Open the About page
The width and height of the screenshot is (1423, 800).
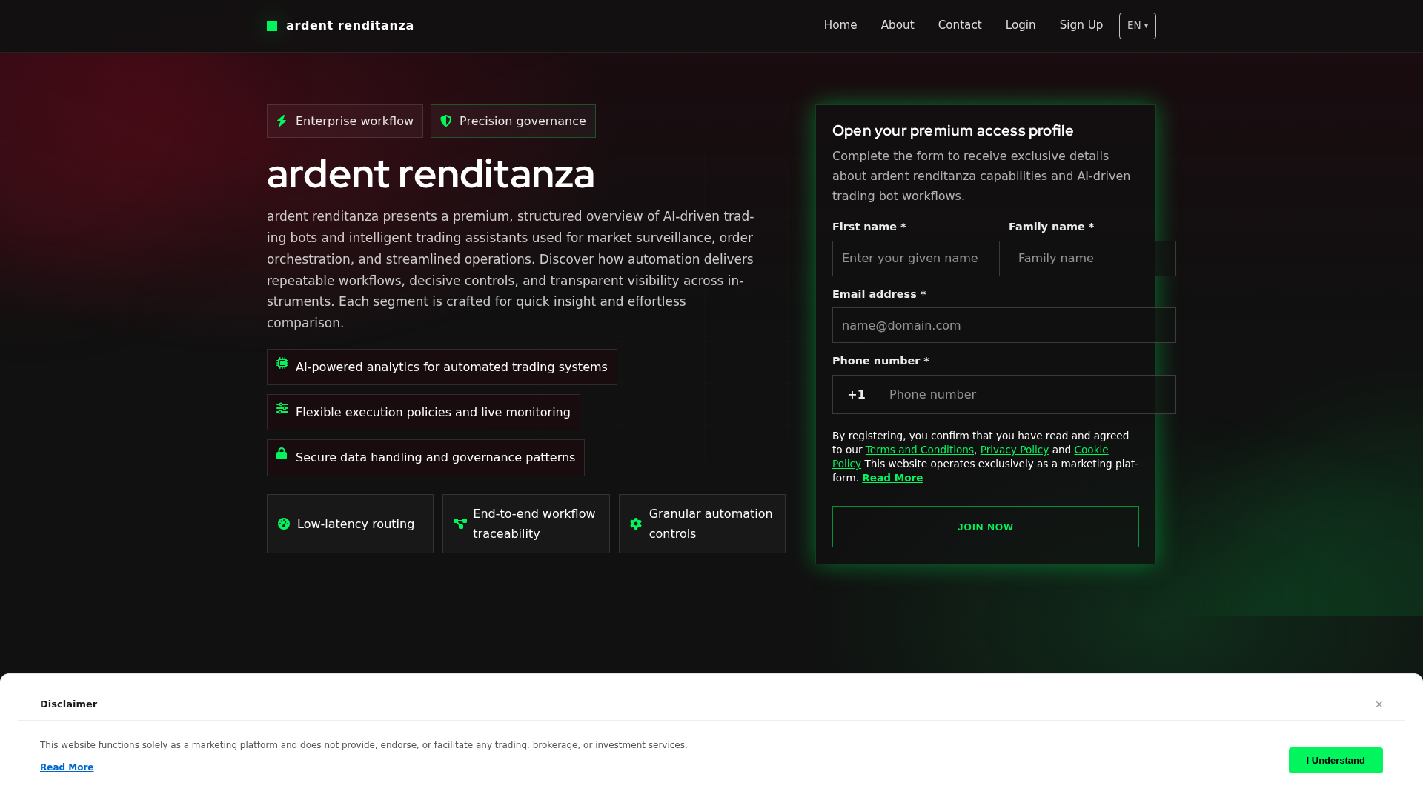[x=898, y=25]
